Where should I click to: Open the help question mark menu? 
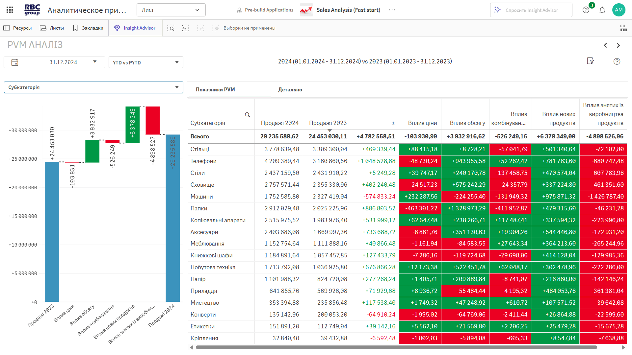(x=586, y=10)
